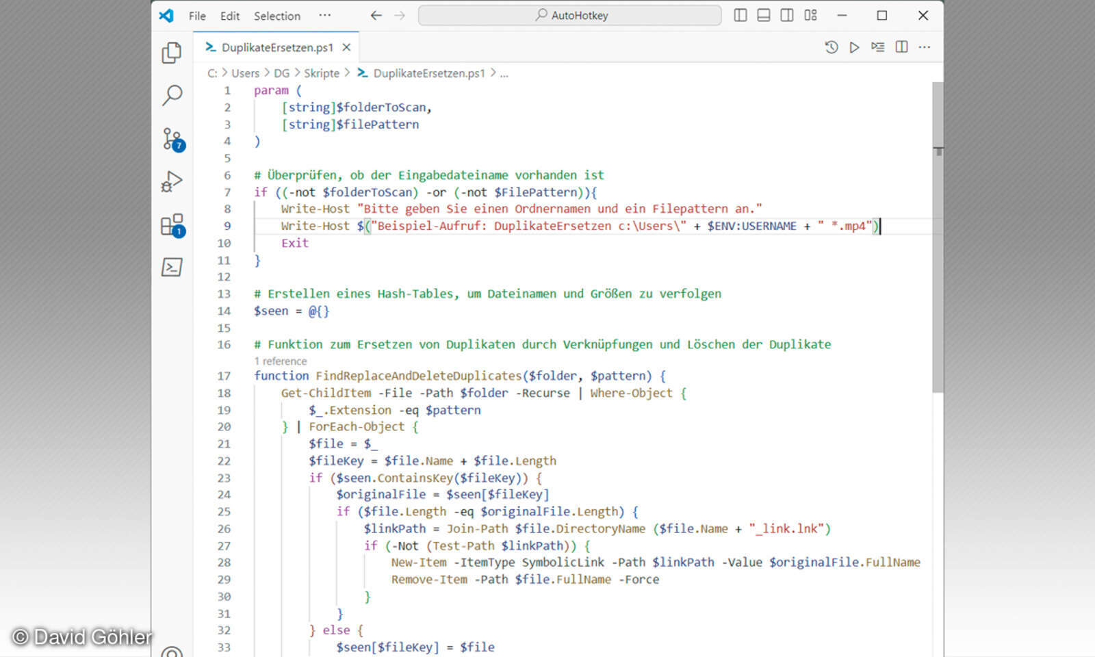Image resolution: width=1095 pixels, height=657 pixels.
Task: Run the script with play button
Action: 854,47
